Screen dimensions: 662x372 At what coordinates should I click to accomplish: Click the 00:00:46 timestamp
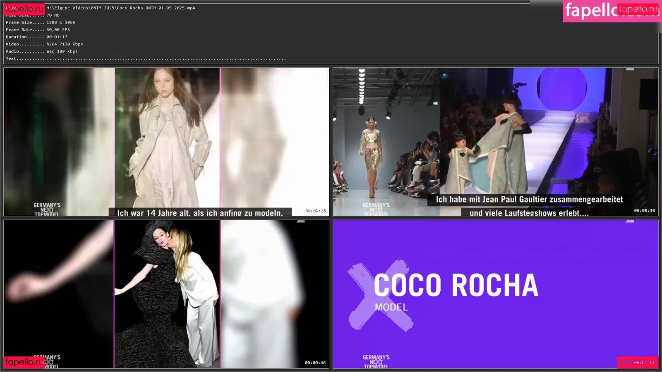click(x=315, y=363)
